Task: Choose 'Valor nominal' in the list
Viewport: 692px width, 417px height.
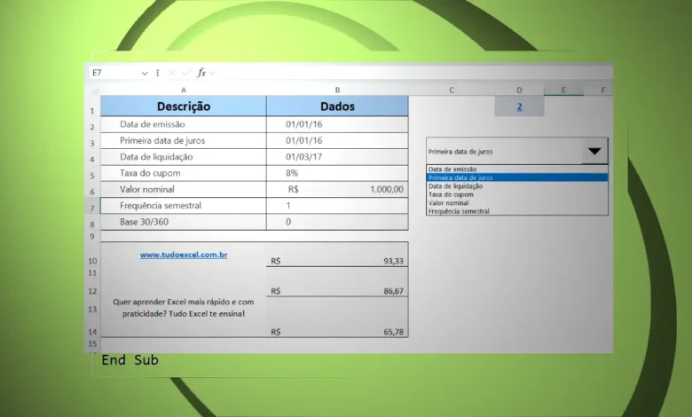Action: [517, 203]
